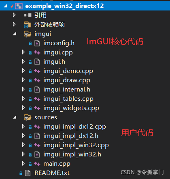
Task: Collapse the example_win32_directx12 project node
Action: 5,6
